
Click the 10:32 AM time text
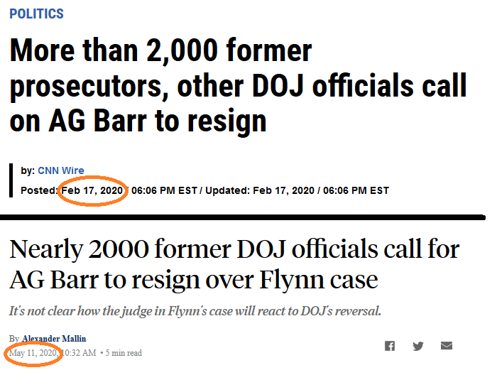79,353
